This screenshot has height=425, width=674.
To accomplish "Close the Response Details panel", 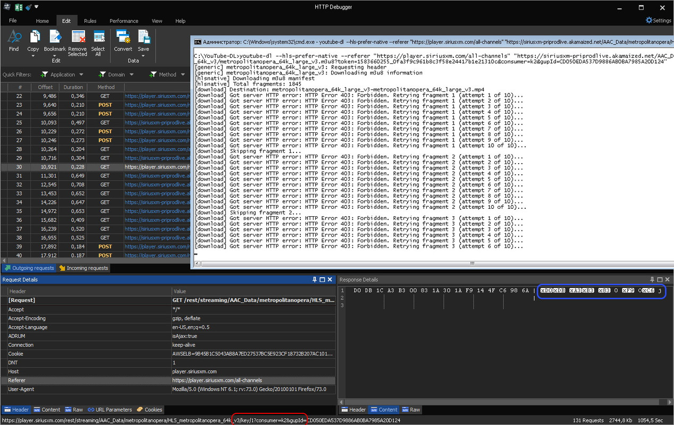I will point(668,279).
